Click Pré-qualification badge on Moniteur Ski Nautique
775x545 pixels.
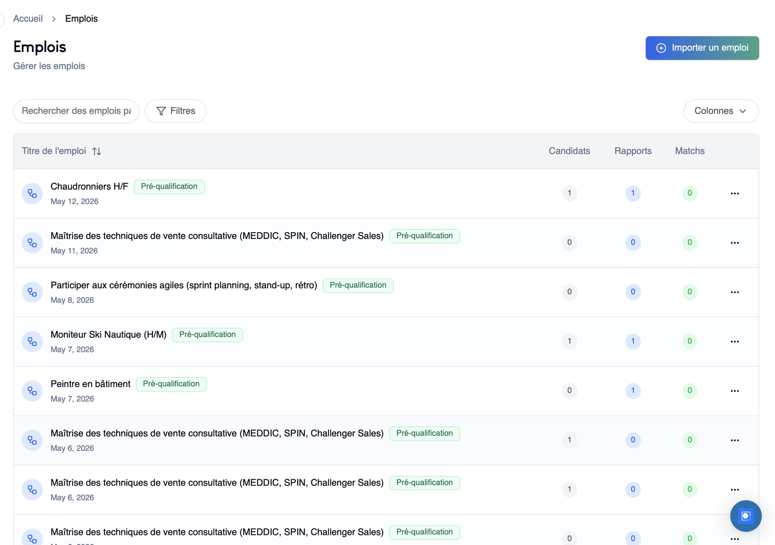point(207,335)
